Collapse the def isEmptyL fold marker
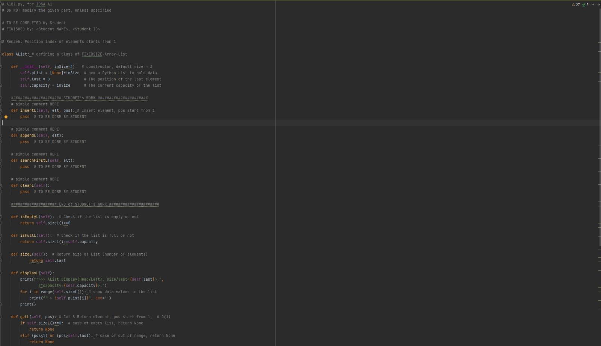This screenshot has height=346, width=601. [1, 217]
